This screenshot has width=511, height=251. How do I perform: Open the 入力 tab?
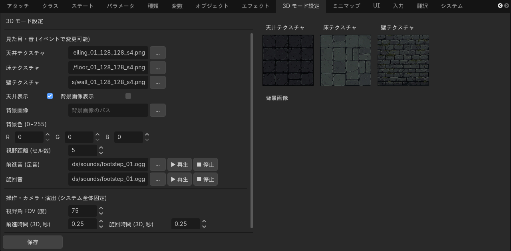(398, 6)
